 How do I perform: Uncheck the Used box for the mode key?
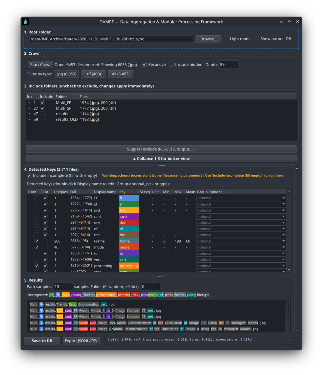tap(37, 247)
